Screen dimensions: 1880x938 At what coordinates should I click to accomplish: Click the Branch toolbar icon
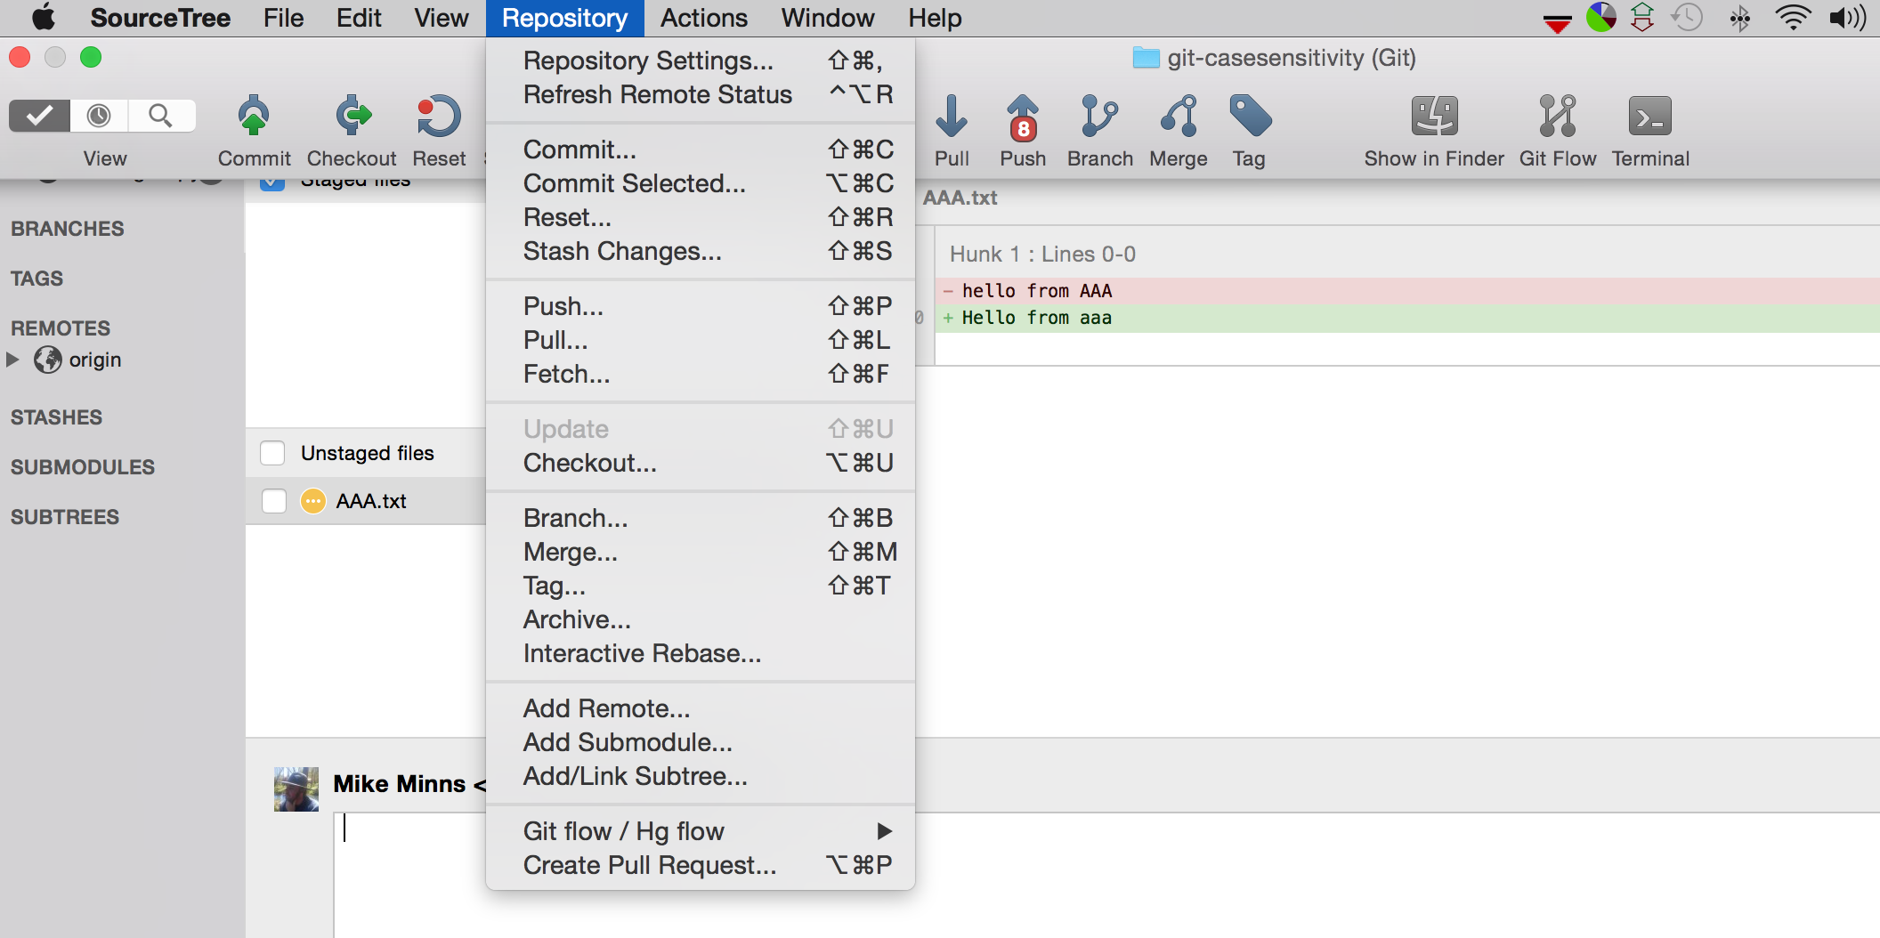(x=1099, y=117)
